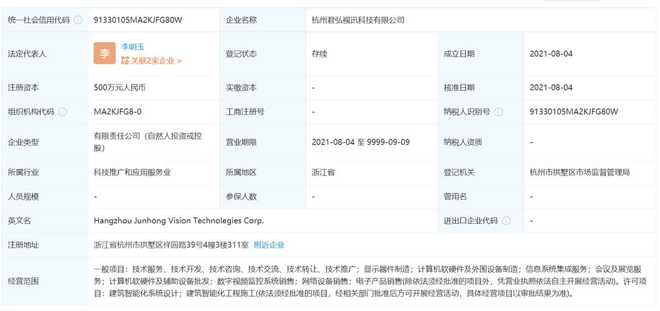Open 关联2家企业 related companies link
The image size is (660, 311).
(151, 60)
